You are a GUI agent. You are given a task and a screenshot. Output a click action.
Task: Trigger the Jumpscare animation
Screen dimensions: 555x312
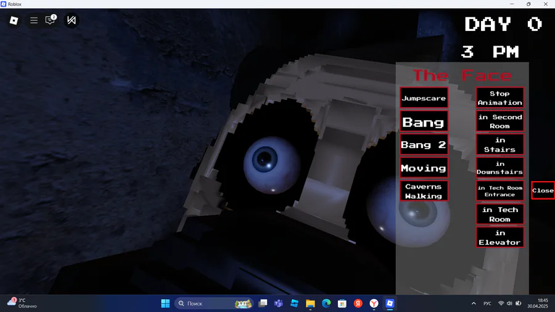pyautogui.click(x=424, y=98)
